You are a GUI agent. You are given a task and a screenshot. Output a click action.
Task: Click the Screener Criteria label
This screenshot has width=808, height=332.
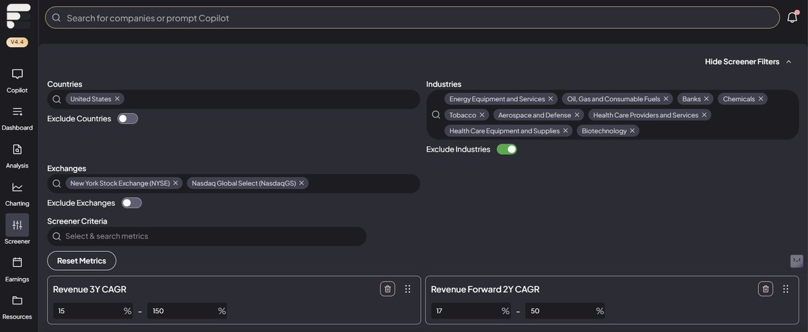click(77, 221)
